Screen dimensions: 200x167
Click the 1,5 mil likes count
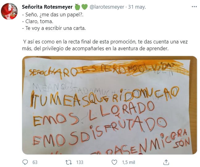click(x=128, y=162)
